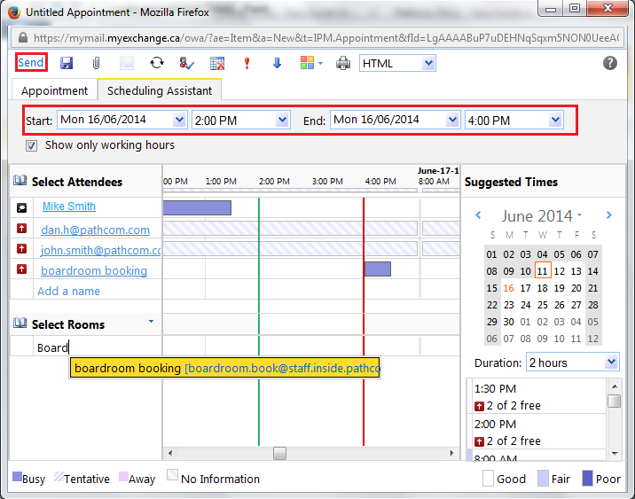Select June 11 in the calendar

[543, 270]
